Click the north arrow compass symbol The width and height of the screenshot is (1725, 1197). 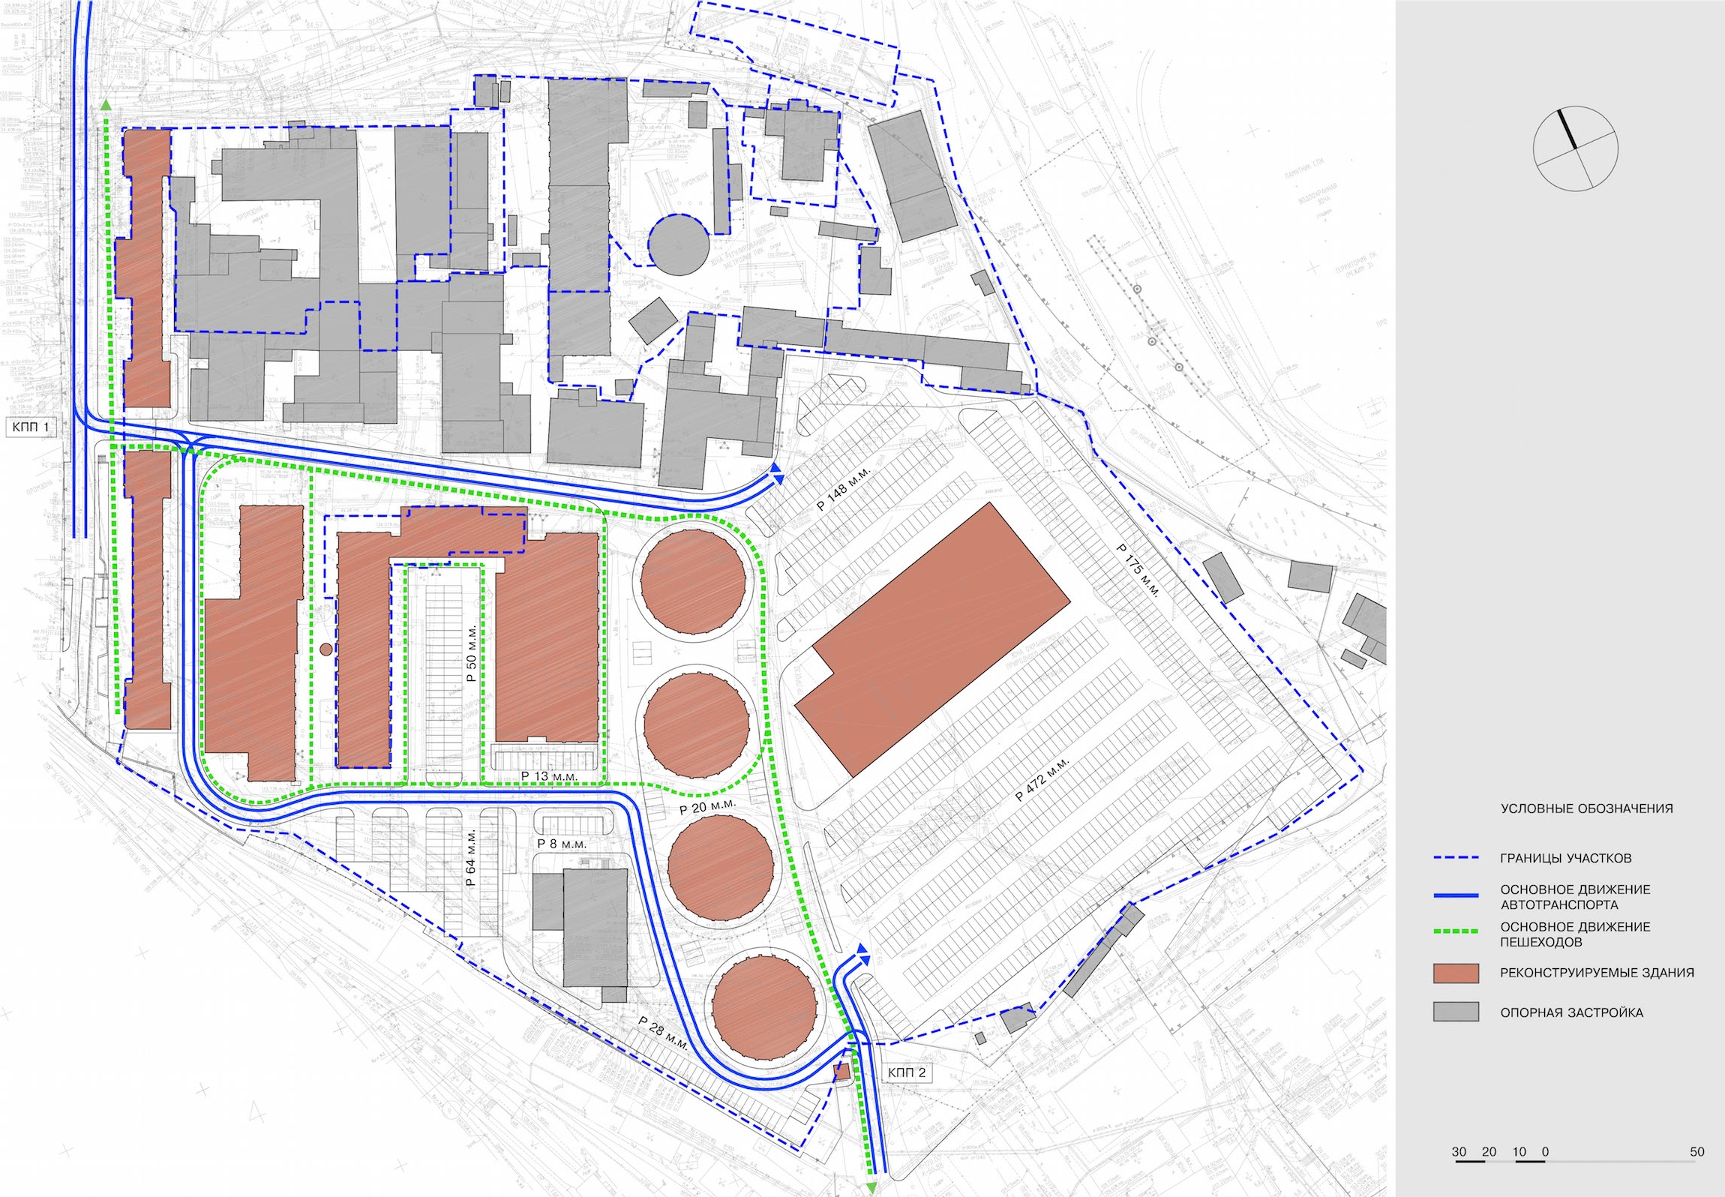[x=1575, y=148]
